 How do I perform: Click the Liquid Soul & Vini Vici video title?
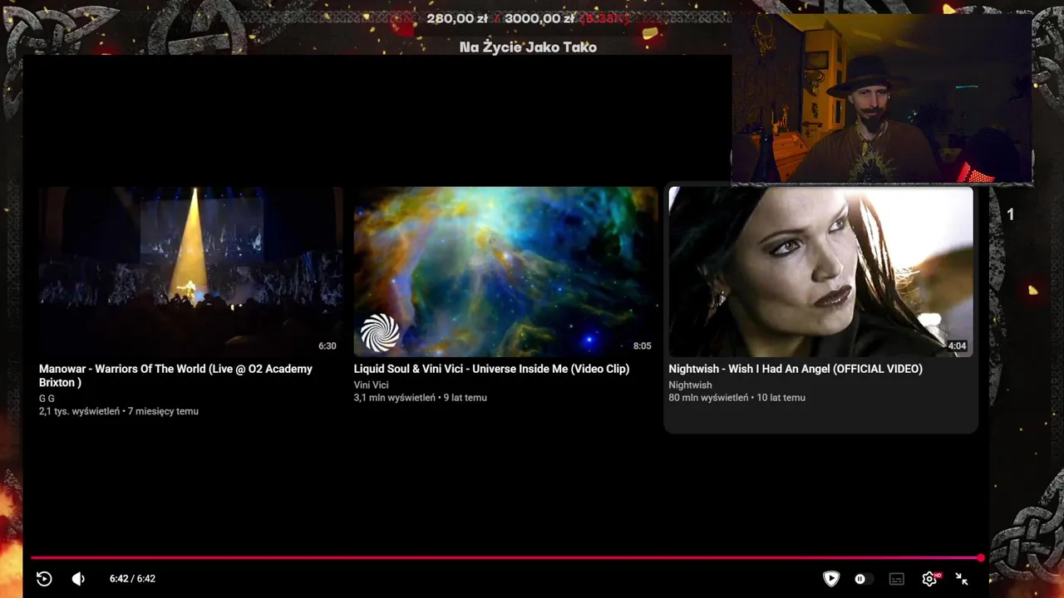[x=491, y=369]
